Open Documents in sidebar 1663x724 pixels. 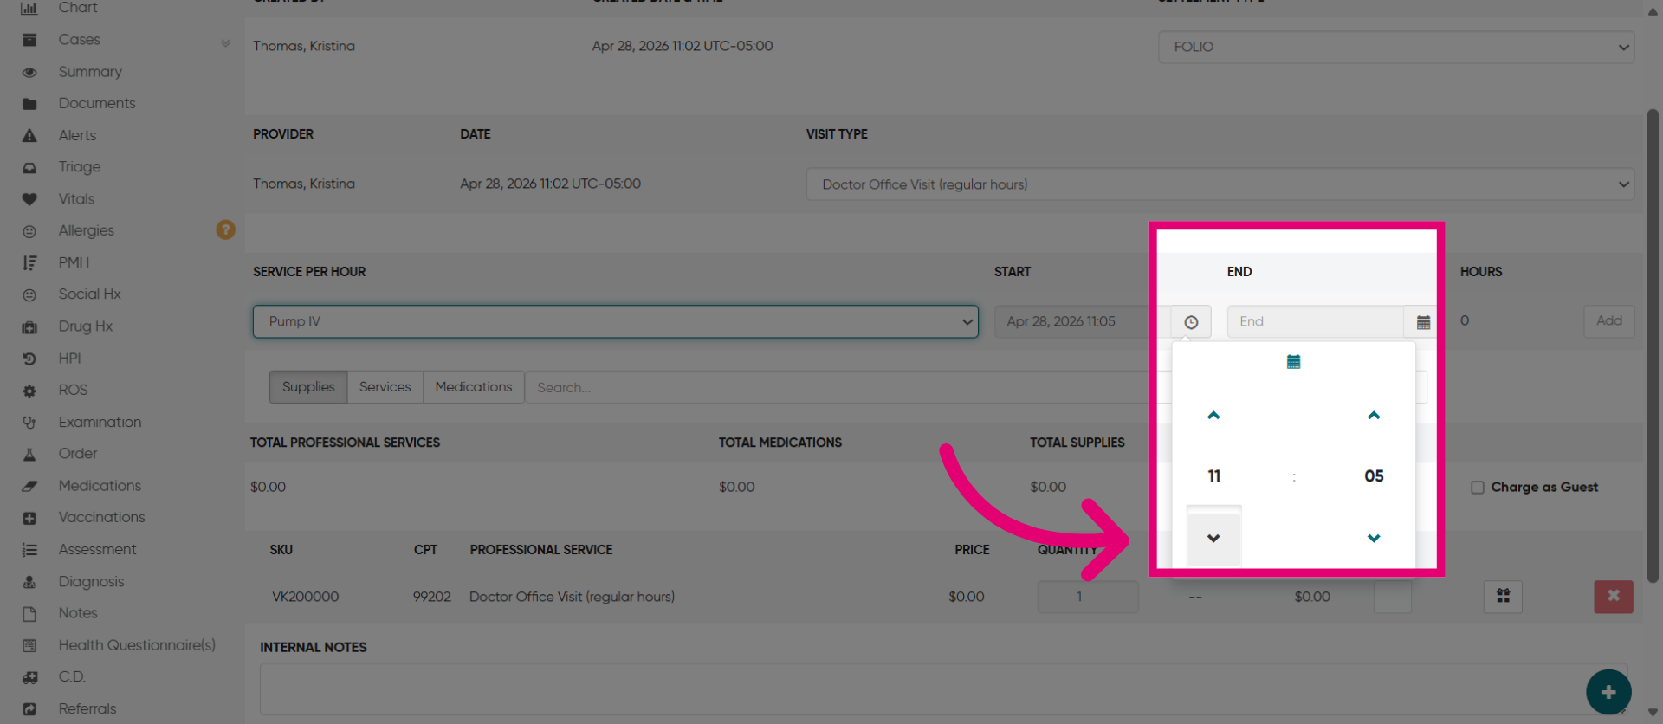[x=97, y=104]
